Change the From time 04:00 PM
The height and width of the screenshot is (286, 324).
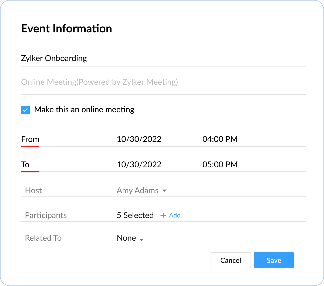click(220, 139)
